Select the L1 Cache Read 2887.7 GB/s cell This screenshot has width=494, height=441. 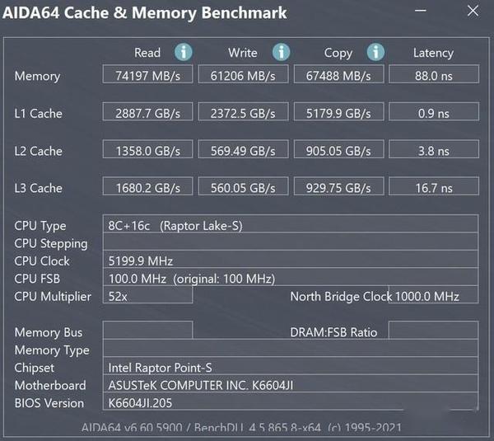coord(147,113)
